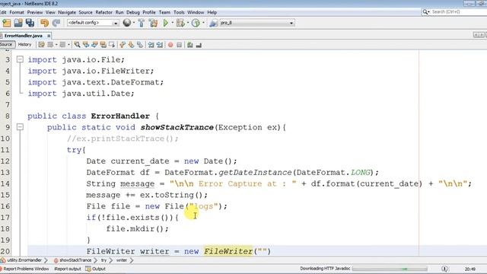Open the Preview menu
Viewport: 487px width, 274px height.
tap(35, 12)
